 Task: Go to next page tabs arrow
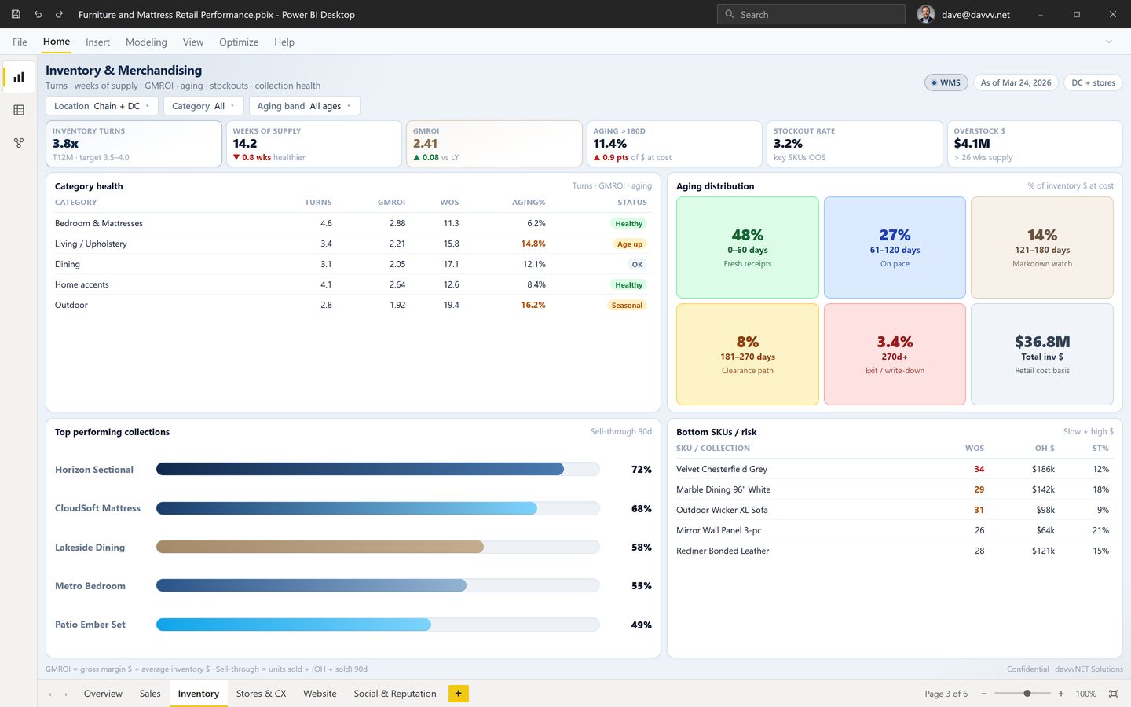pos(66,694)
